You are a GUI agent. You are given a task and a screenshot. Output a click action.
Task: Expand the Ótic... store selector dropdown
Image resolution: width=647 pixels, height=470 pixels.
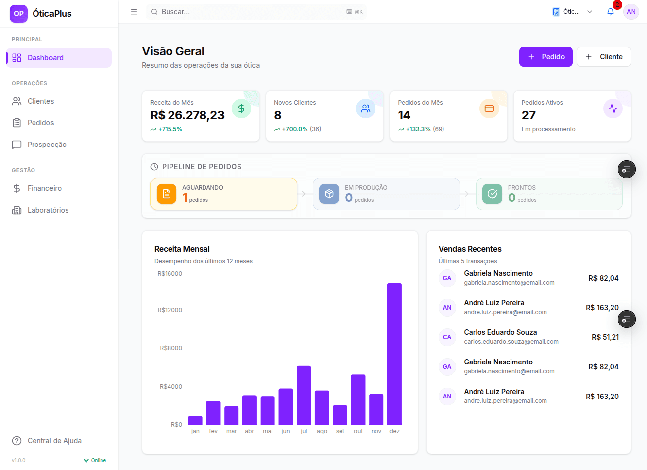[x=573, y=12]
